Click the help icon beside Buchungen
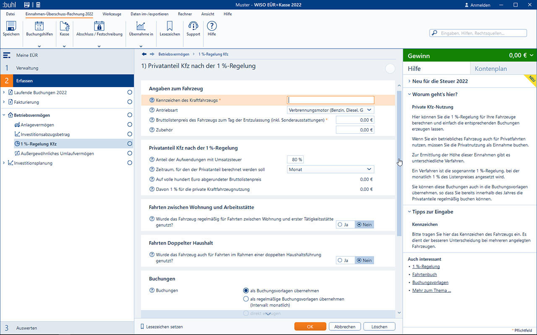537x335 pixels. point(152,291)
